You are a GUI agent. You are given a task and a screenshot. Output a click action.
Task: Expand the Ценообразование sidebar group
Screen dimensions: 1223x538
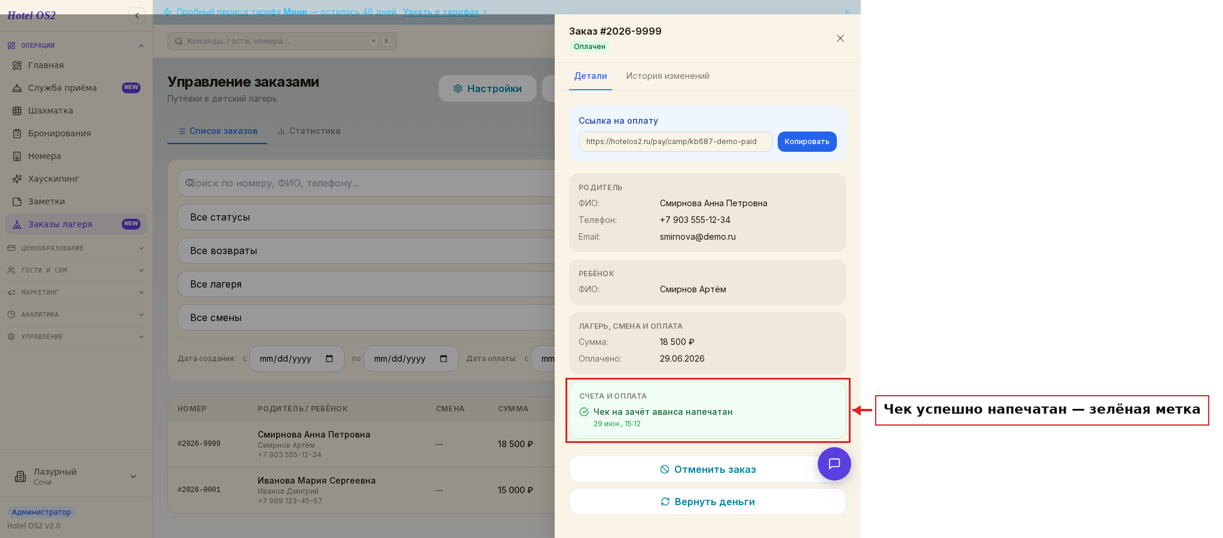coord(76,248)
